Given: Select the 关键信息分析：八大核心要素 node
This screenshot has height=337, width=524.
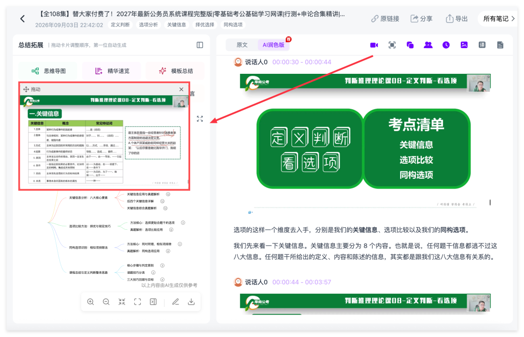Looking at the screenshot, I should pos(88,198).
